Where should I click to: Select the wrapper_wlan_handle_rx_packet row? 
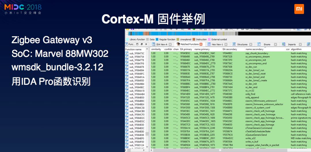[x=230, y=145]
